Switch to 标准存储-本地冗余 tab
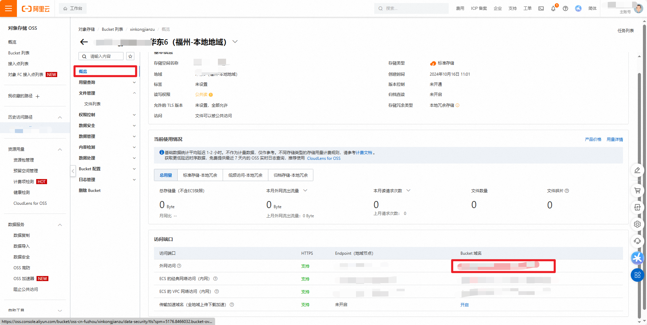 (x=200, y=175)
